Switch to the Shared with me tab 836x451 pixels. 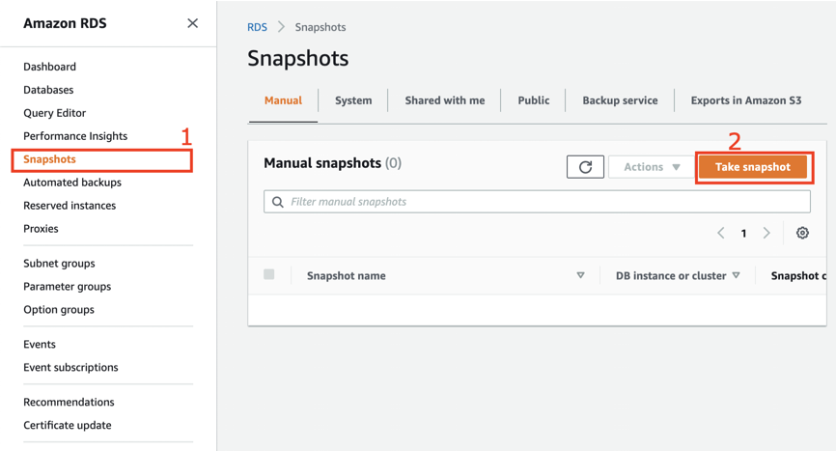444,100
